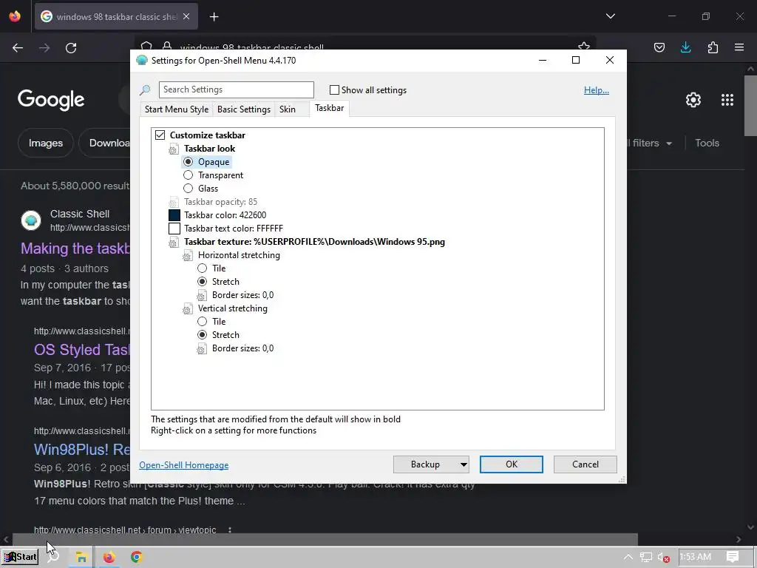
Task: Click the muted volume tray icon
Action: point(663,558)
